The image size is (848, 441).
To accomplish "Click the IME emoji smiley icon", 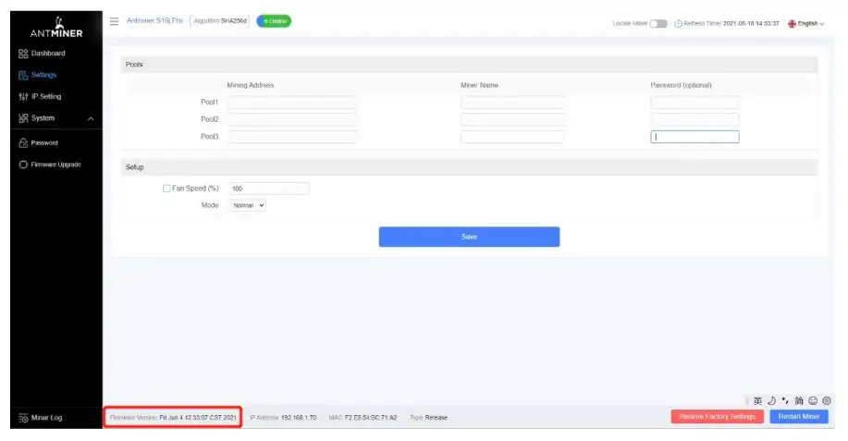I will 813,401.
